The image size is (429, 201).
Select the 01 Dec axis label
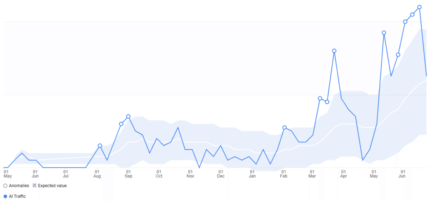click(221, 174)
